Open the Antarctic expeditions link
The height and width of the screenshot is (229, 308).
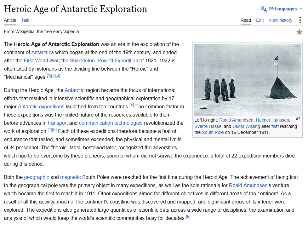click(41, 107)
